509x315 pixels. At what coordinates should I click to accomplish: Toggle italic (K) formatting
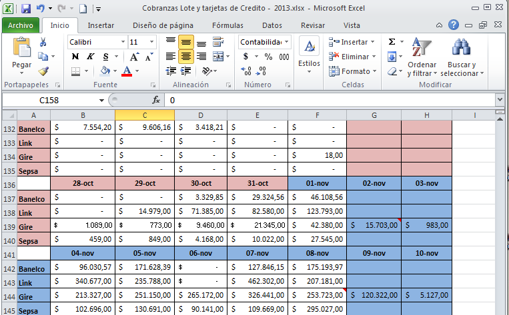pos(89,57)
